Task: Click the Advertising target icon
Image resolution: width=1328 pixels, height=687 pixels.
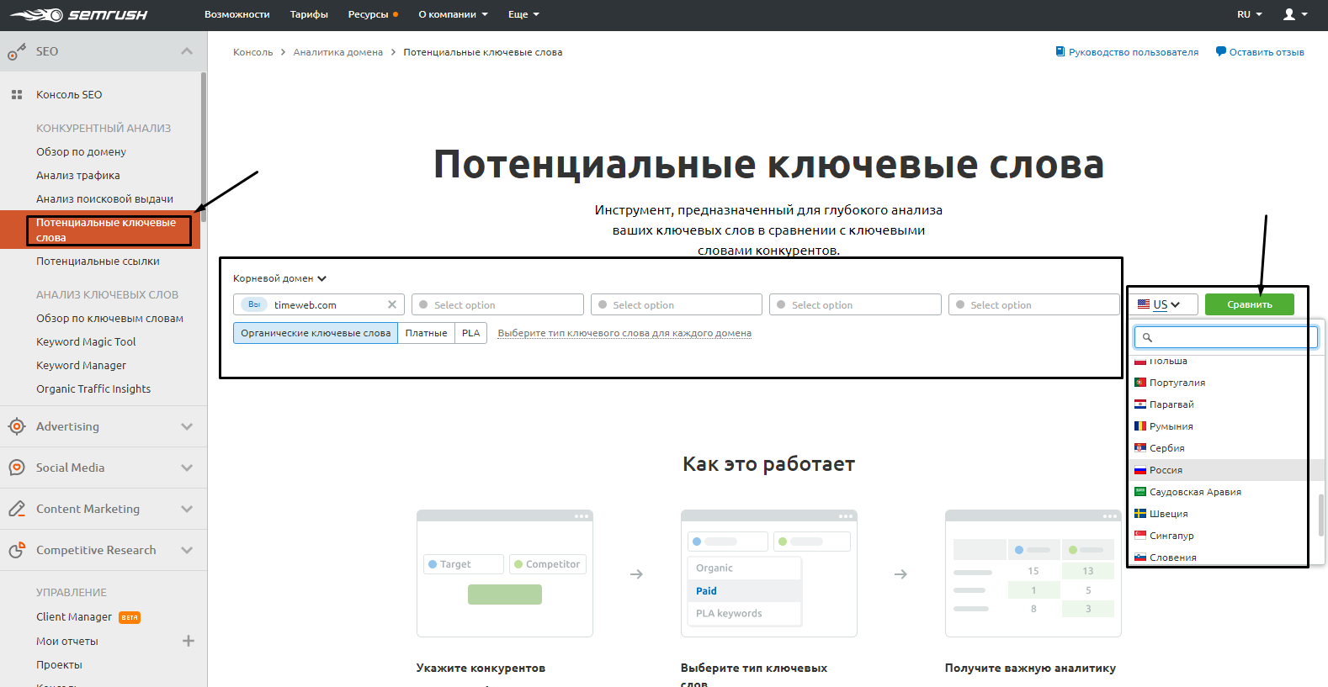Action: 17,426
